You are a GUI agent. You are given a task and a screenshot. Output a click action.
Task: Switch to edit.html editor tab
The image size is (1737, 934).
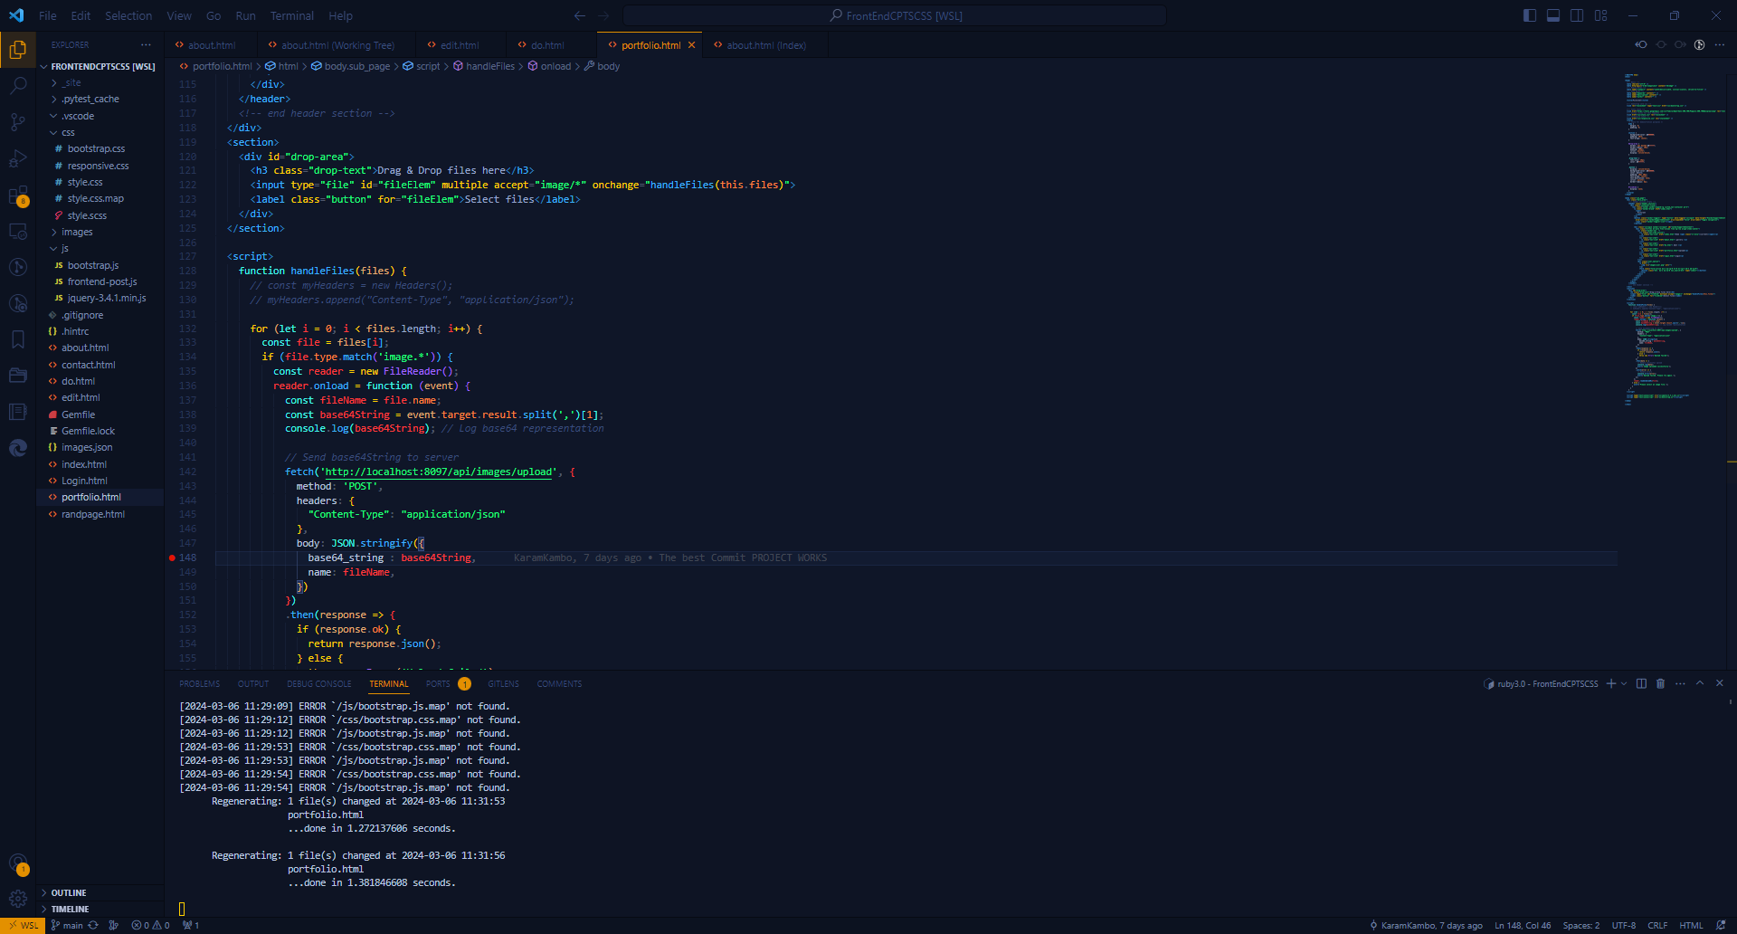pos(460,45)
